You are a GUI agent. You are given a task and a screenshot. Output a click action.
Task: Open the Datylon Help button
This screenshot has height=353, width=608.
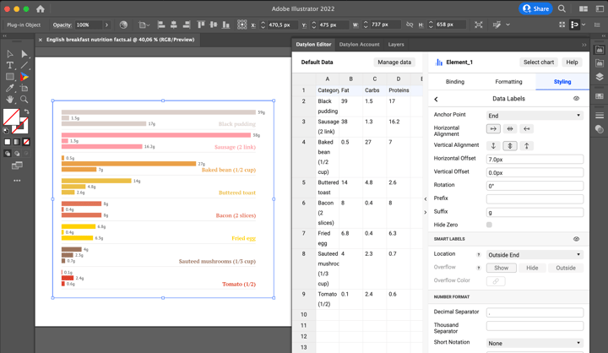tap(572, 62)
